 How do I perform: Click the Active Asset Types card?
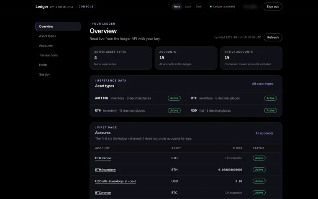click(121, 58)
